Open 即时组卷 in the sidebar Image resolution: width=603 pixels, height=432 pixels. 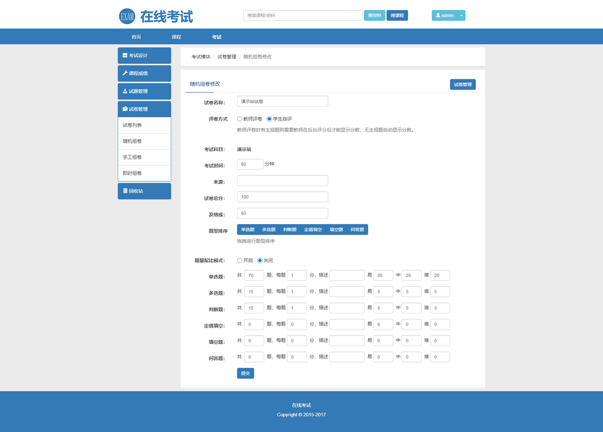coord(133,173)
